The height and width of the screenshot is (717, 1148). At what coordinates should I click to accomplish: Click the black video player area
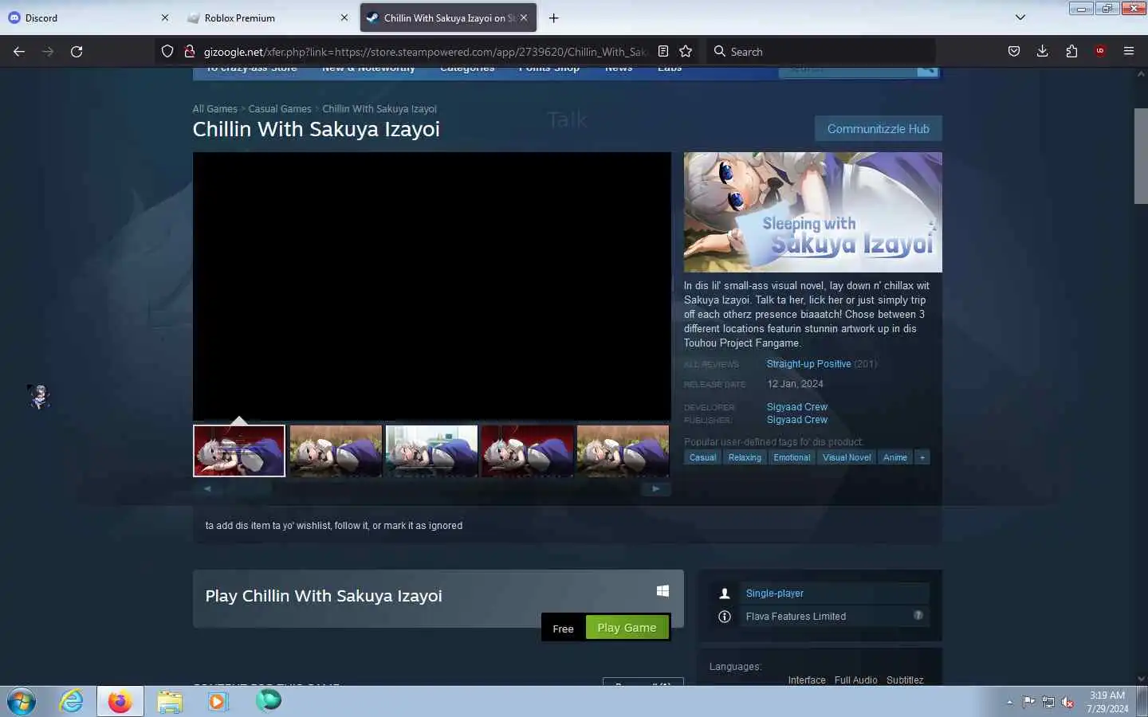click(432, 286)
